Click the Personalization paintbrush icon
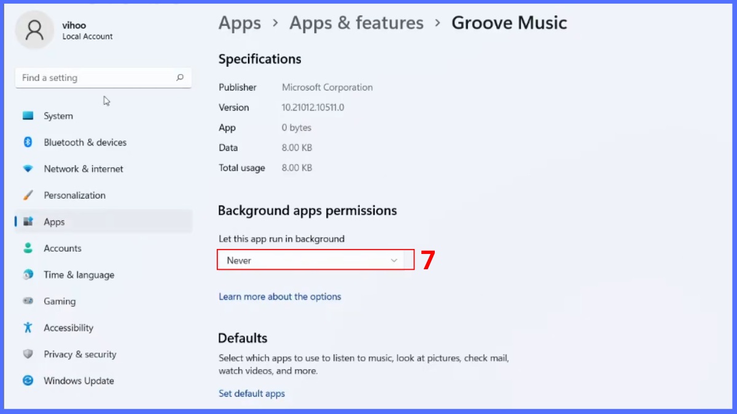737x414 pixels. point(28,195)
